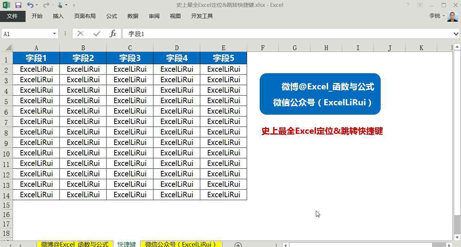Click the formula bar Enter checkmark icon
The image size is (461, 247).
click(x=97, y=34)
